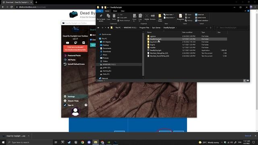Open address bar history dropdown
This screenshot has width=258, height=145.
pyautogui.click(x=207, y=28)
